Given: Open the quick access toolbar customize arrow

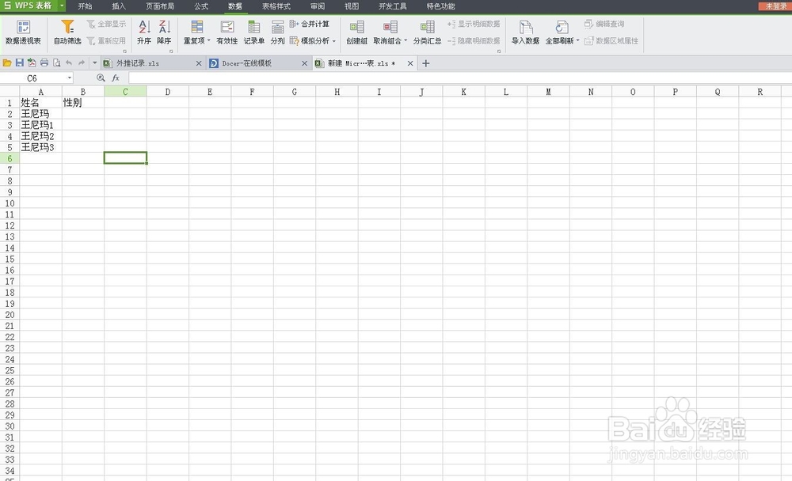Looking at the screenshot, I should coord(94,63).
